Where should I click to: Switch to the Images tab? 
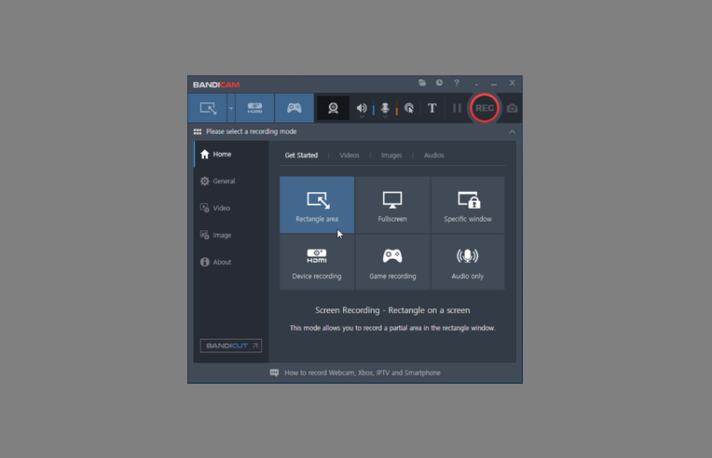[x=391, y=155]
